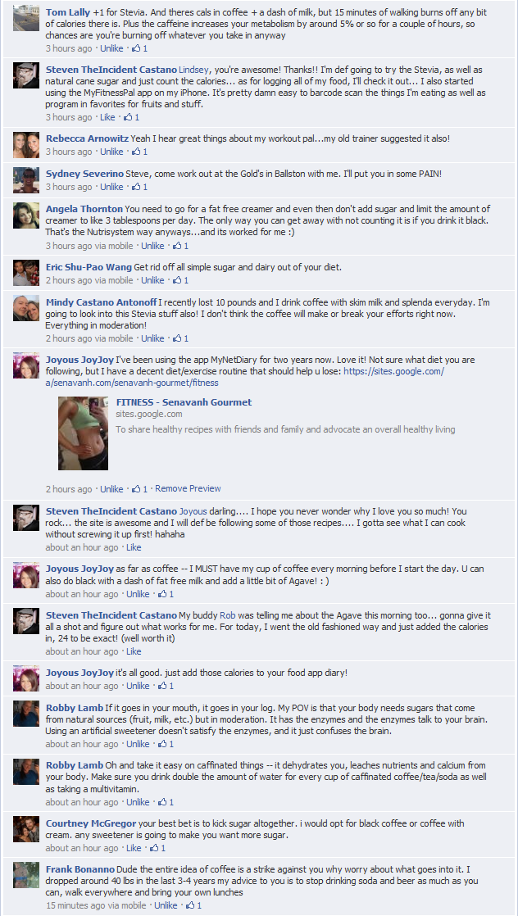This screenshot has height=916, width=518.
Task: Click thumbs-up count icon on Tom Lally's comment
Action: pos(136,48)
